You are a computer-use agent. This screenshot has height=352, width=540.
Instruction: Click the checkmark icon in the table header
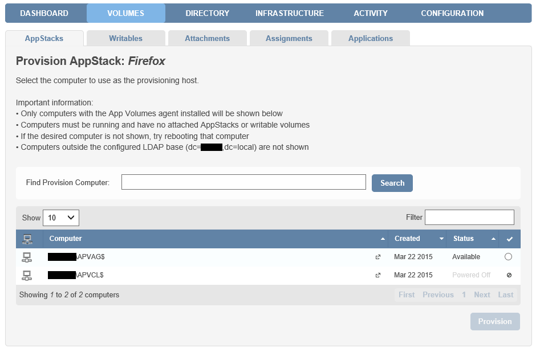click(x=510, y=239)
